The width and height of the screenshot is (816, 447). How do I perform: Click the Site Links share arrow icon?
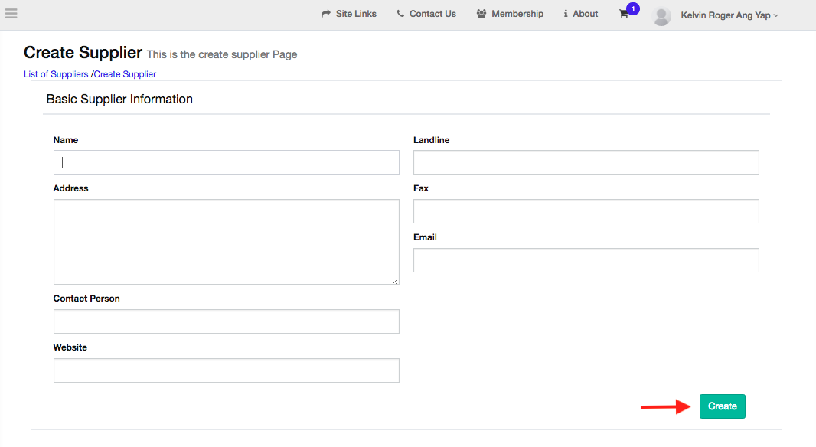[x=326, y=14]
